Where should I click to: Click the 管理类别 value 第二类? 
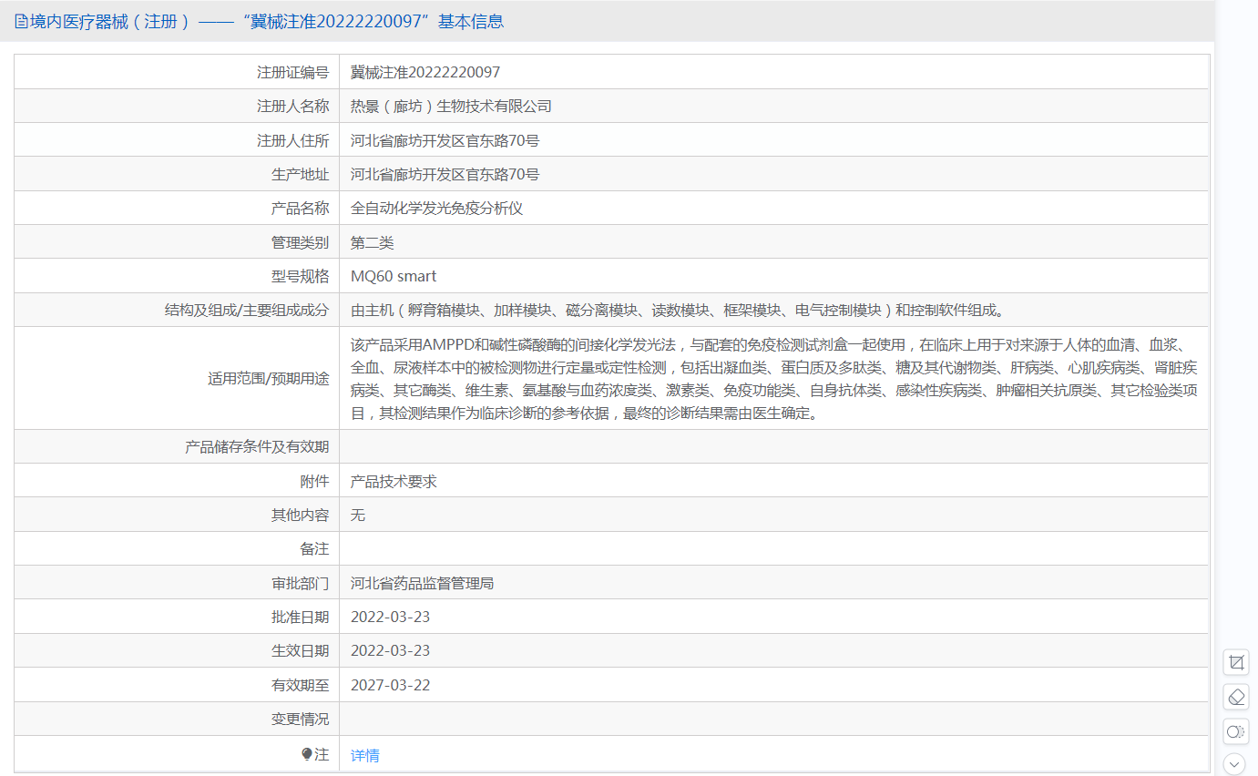(x=372, y=242)
